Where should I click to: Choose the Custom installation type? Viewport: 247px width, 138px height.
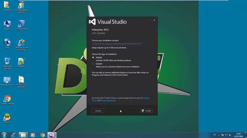[x=93, y=64]
